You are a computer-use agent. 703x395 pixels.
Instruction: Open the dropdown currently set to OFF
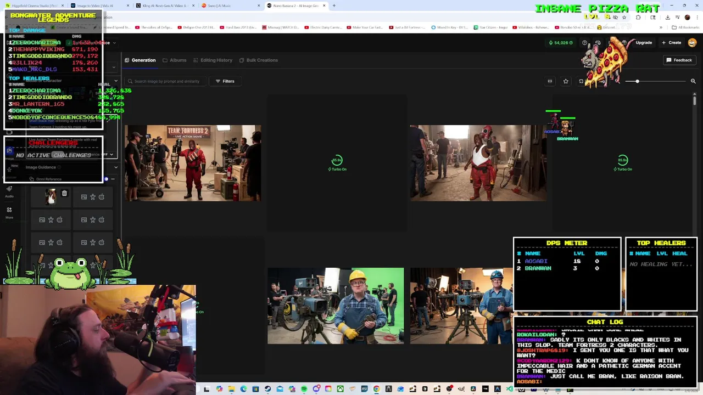[108, 155]
